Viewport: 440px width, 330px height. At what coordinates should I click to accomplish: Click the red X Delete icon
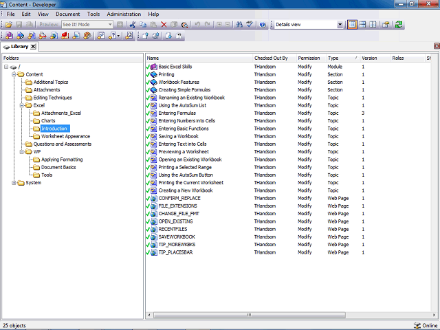[x=164, y=25]
